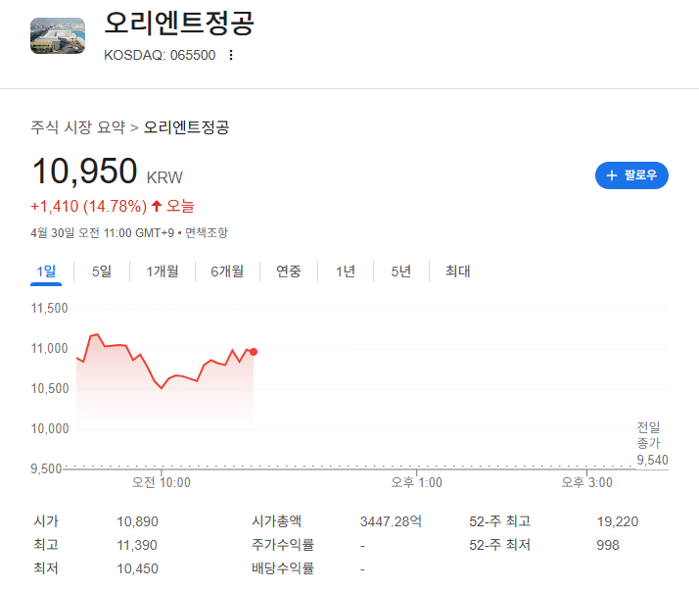Click the 전일 종가 9,540 label
This screenshot has height=590, width=699.
tap(652, 444)
